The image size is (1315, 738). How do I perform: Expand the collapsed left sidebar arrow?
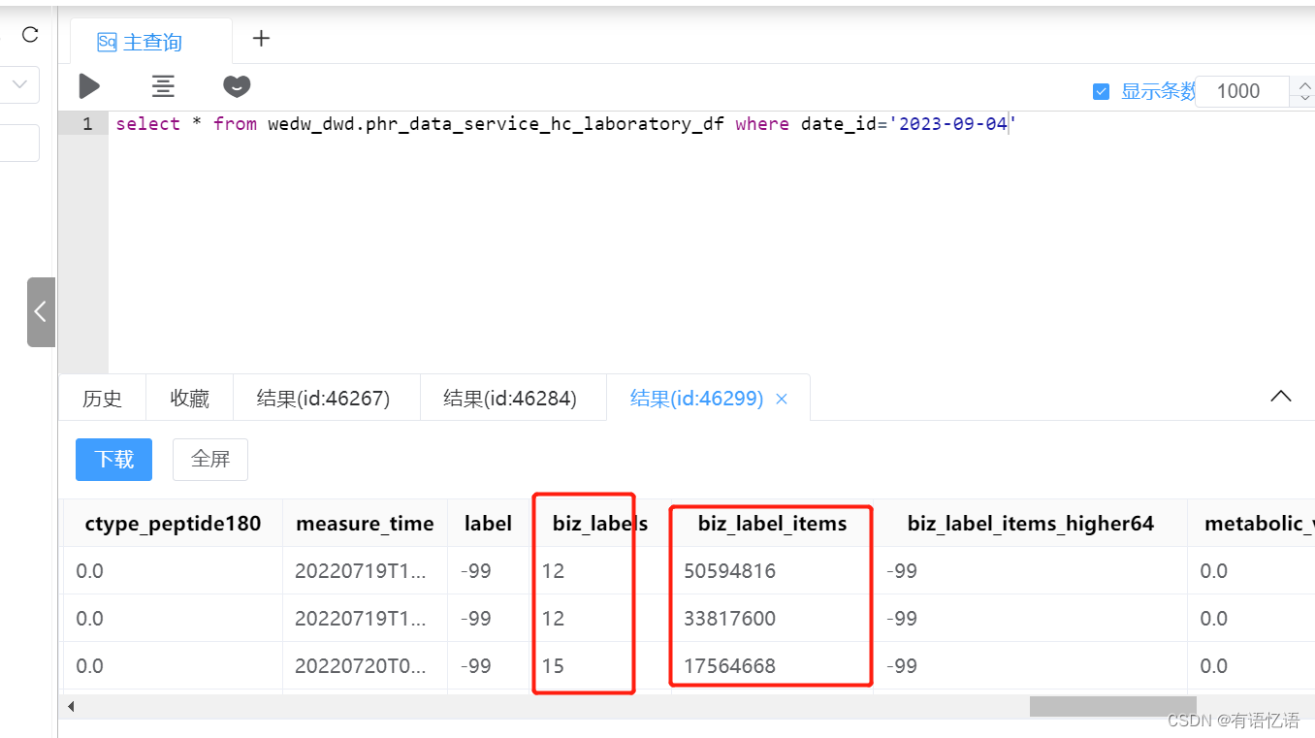(x=41, y=311)
